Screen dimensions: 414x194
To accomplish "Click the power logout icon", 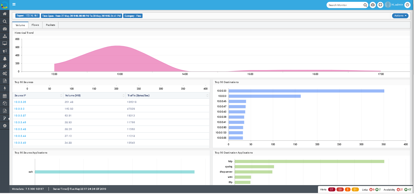I will coord(407,5).
